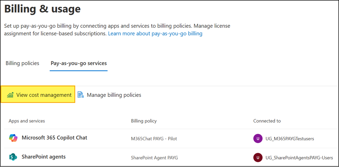Click the Manage billing policies document icon
This screenshot has width=339, height=167.
click(x=81, y=95)
